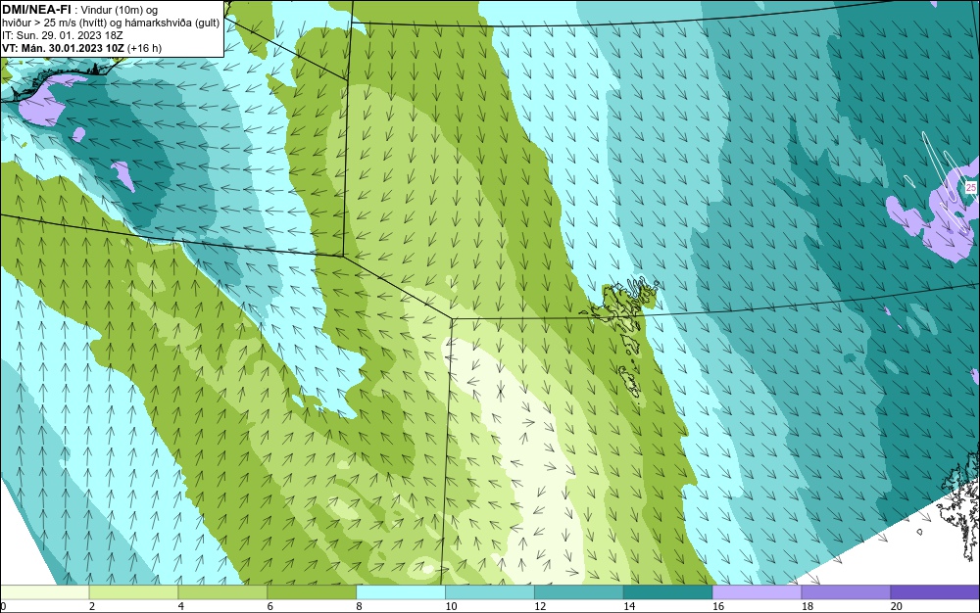Click the red '25' gust contour label
The height and width of the screenshot is (613, 980).
970,187
